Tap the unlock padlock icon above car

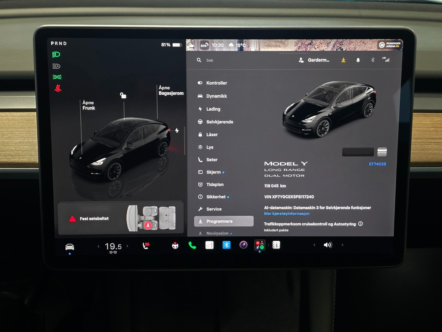(123, 95)
